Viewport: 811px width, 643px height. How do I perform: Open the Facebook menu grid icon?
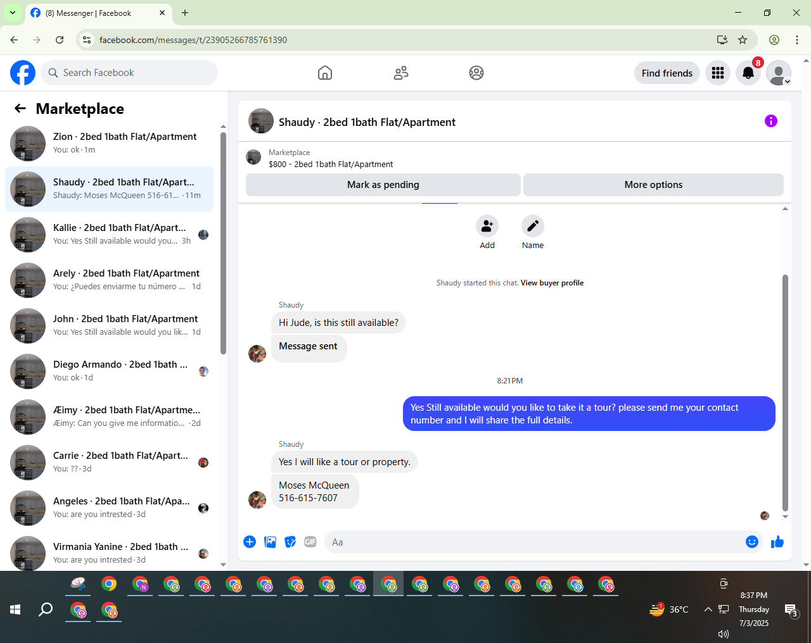tap(718, 73)
